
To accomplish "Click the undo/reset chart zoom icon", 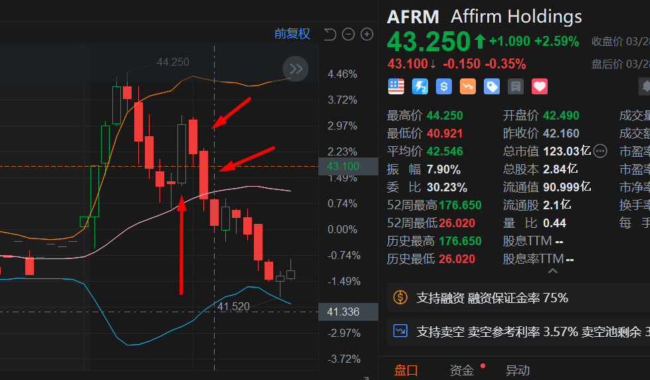I will pos(330,34).
